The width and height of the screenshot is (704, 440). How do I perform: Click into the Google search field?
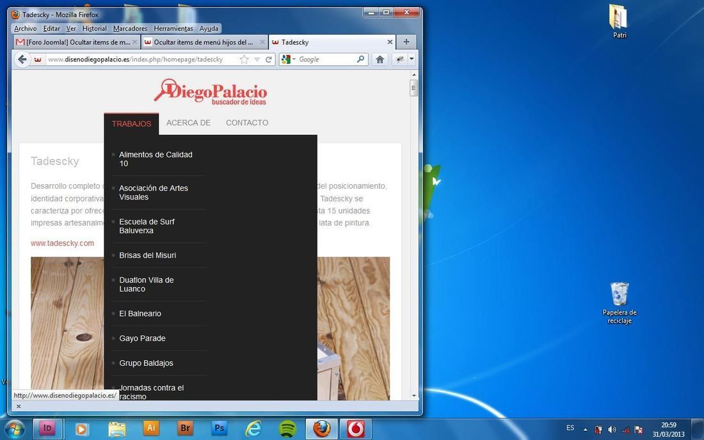326,59
